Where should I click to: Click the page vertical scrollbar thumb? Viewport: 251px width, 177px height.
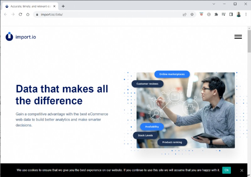pyautogui.click(x=249, y=41)
